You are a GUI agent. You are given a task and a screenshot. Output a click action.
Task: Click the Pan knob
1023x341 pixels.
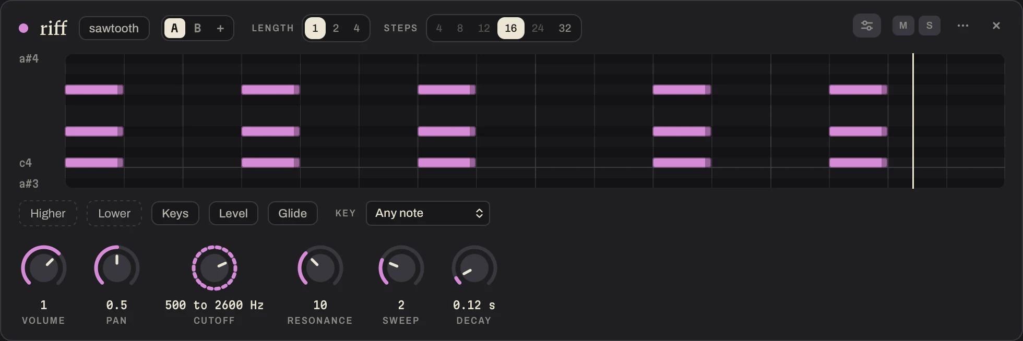pos(116,268)
